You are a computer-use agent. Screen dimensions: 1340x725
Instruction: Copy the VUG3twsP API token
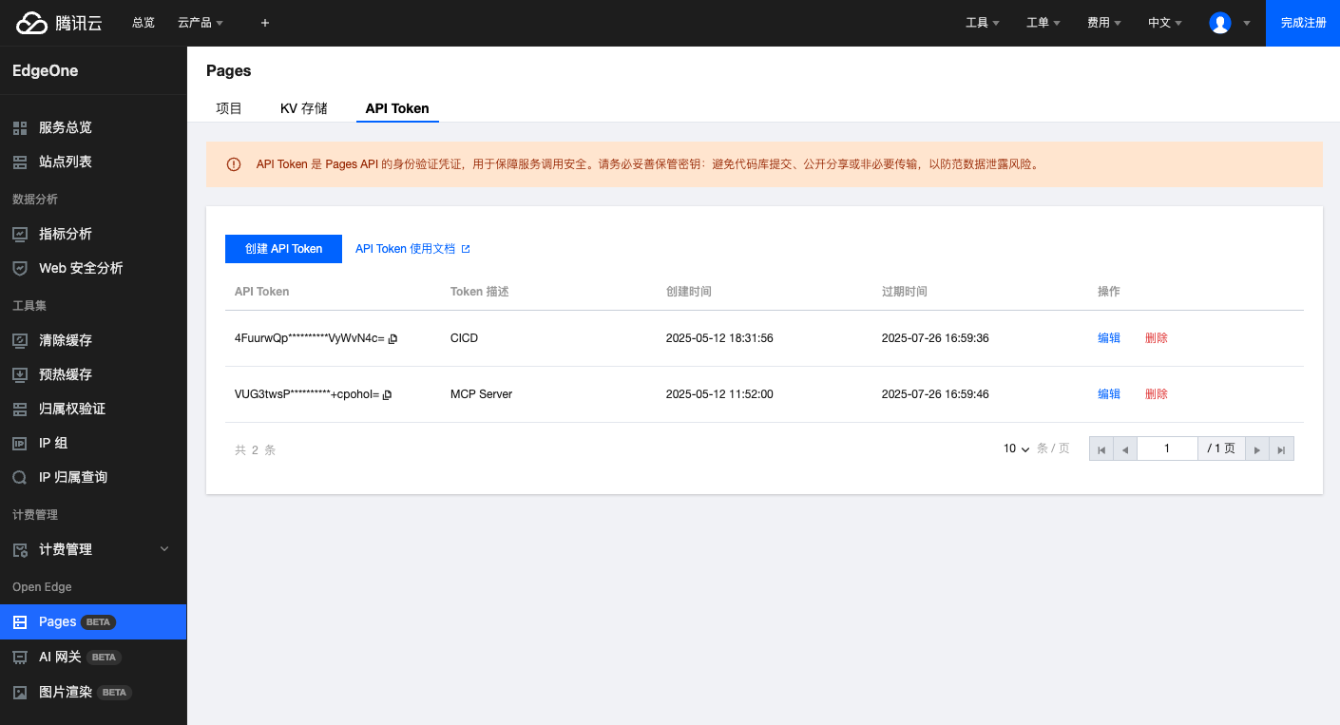pos(387,394)
